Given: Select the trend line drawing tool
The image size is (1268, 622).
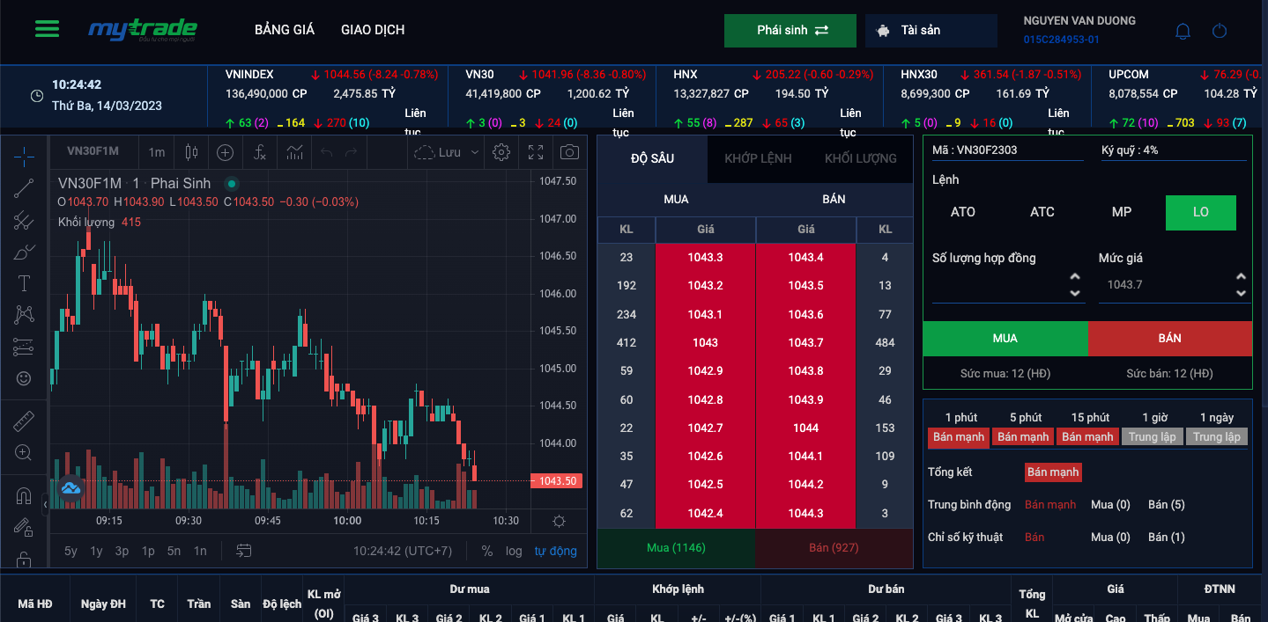Looking at the screenshot, I should point(24,187).
